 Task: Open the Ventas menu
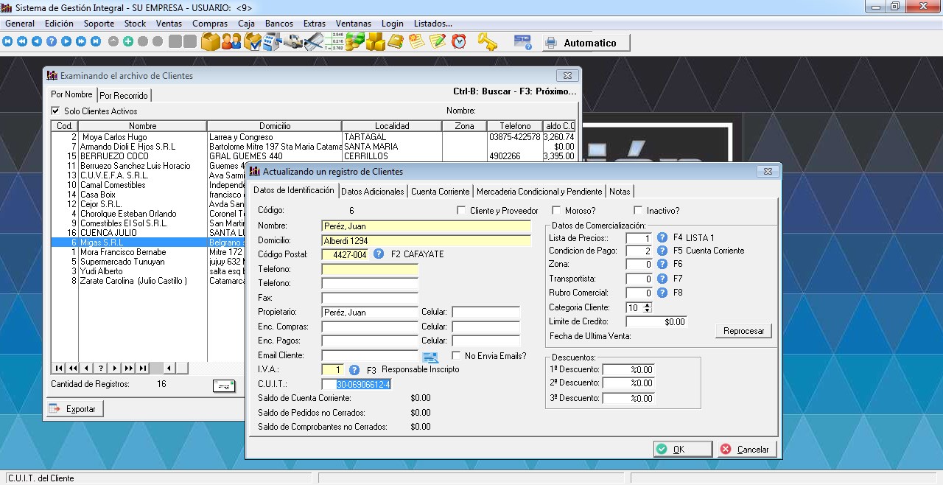point(169,24)
